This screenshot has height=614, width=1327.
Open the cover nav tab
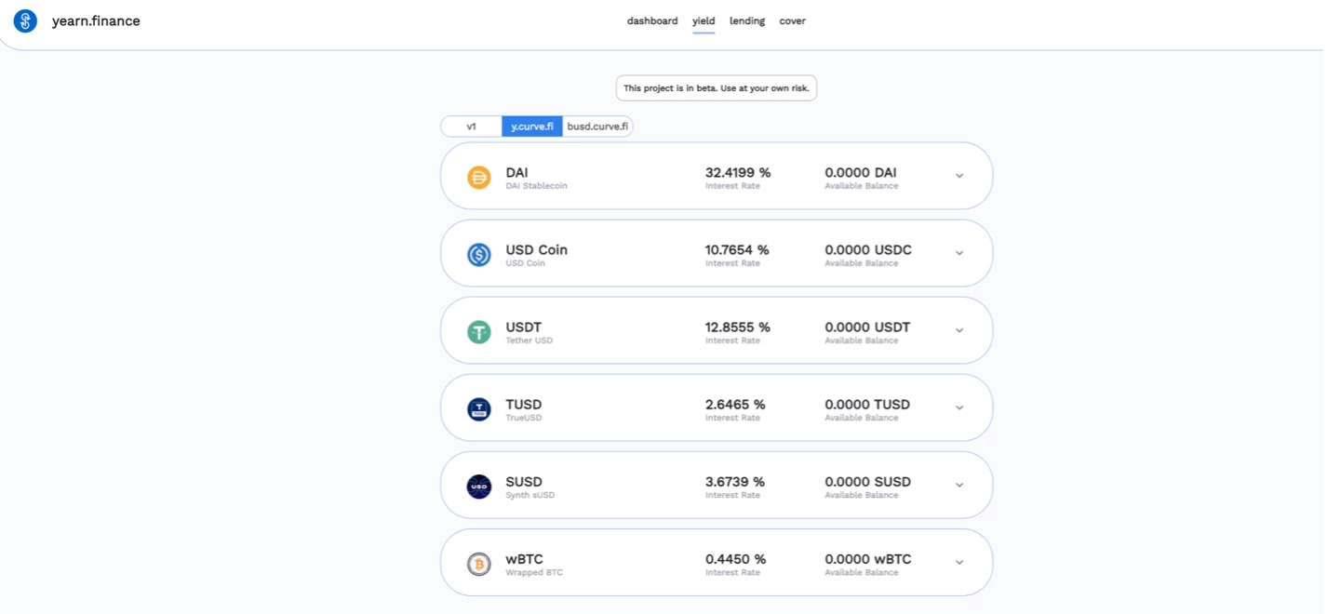point(793,20)
